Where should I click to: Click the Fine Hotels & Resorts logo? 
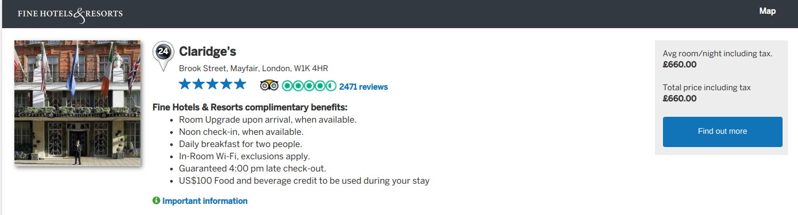point(70,14)
